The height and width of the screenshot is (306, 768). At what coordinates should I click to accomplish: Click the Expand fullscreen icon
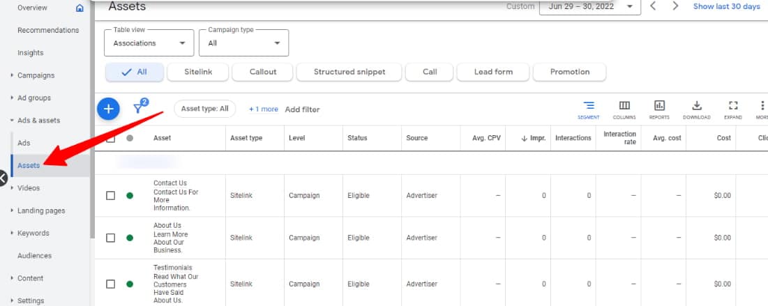pos(732,108)
